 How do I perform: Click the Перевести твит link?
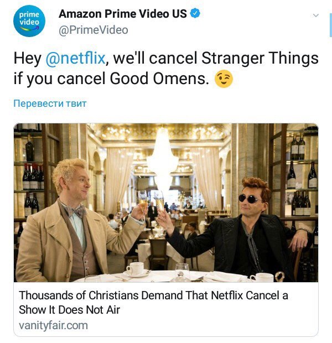pyautogui.click(x=50, y=103)
